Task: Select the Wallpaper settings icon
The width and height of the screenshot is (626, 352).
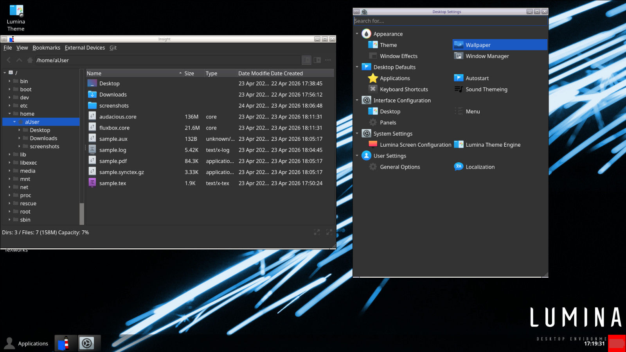Action: (459, 45)
